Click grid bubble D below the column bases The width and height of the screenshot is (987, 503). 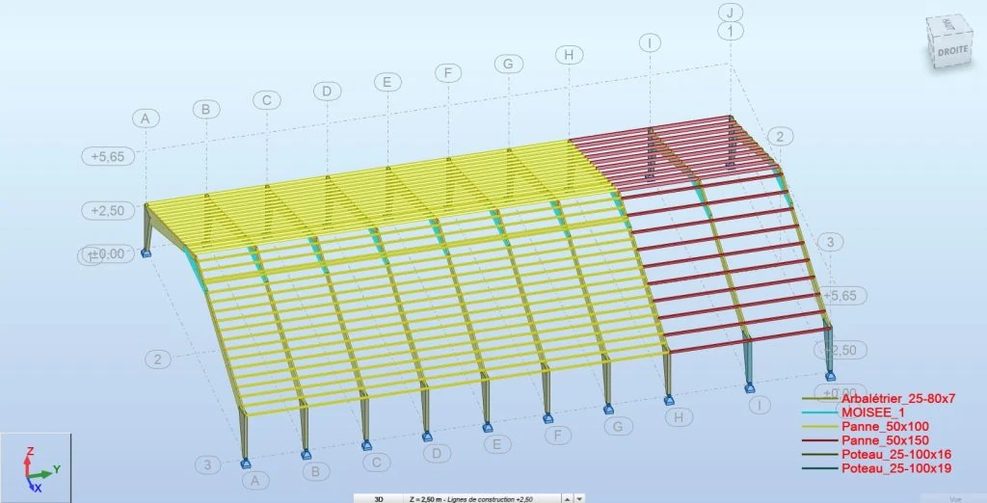tap(437, 453)
